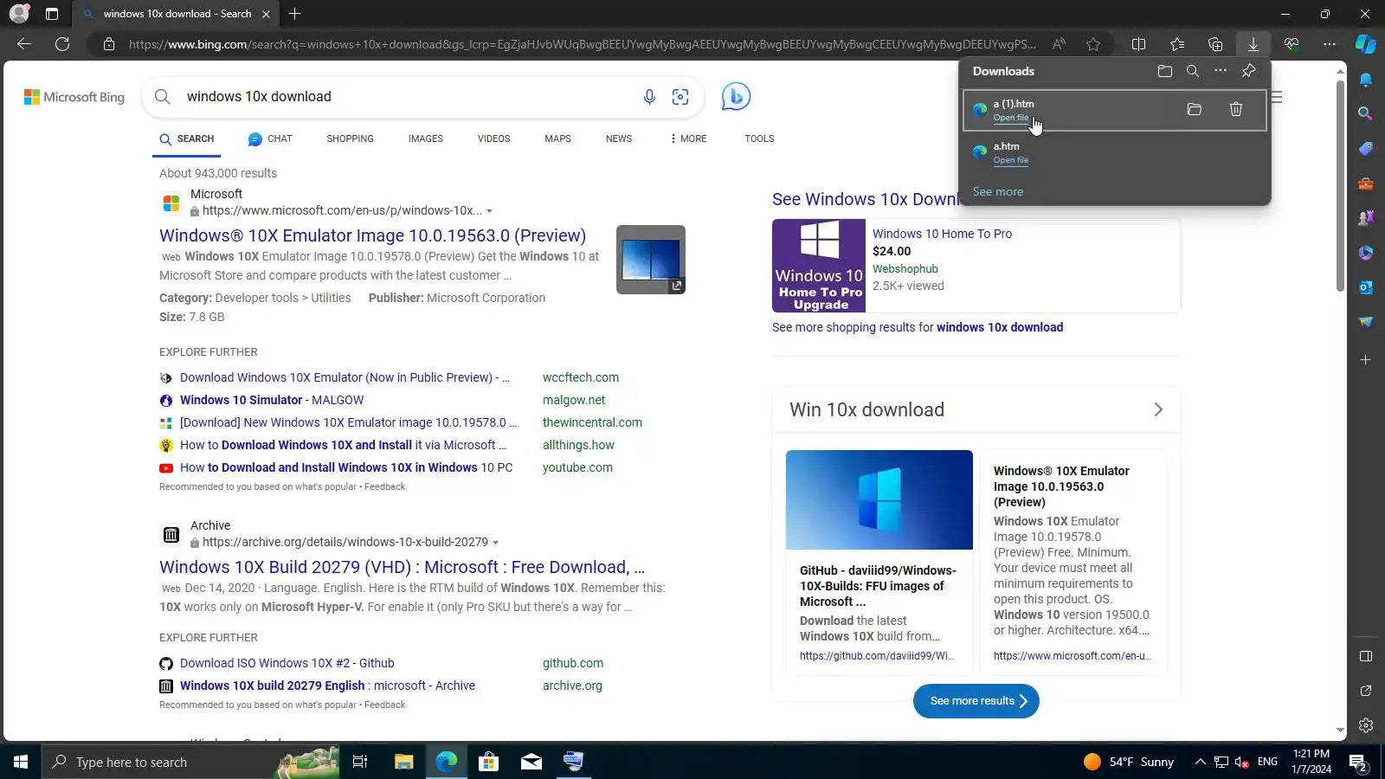Viewport: 1385px width, 779px height.
Task: Delete the a (1).htm download
Action: coord(1236,109)
